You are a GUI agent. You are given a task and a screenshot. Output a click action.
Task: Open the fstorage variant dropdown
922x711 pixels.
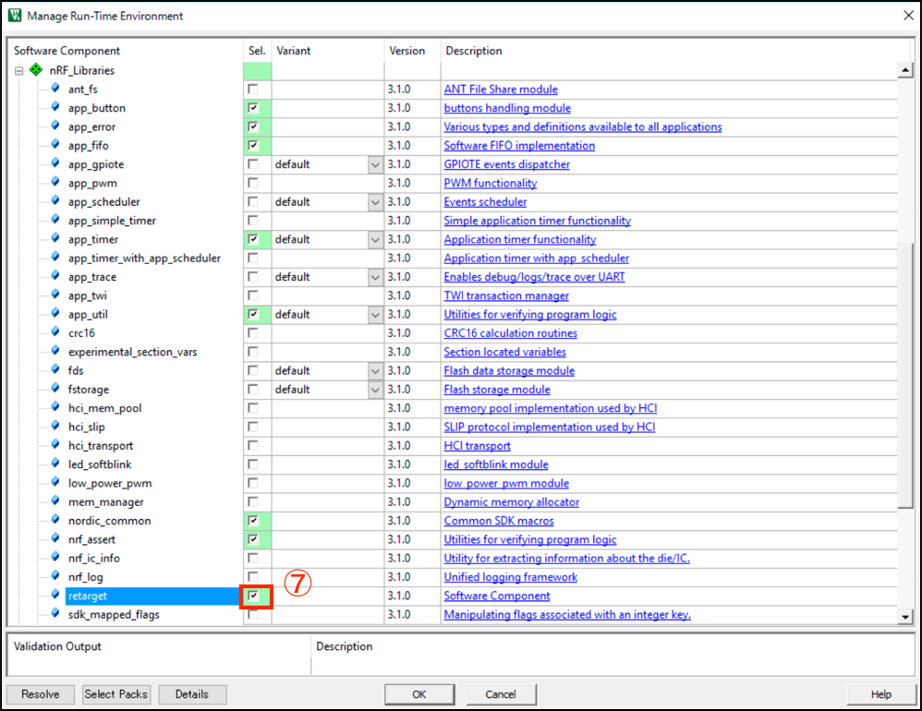[375, 390]
